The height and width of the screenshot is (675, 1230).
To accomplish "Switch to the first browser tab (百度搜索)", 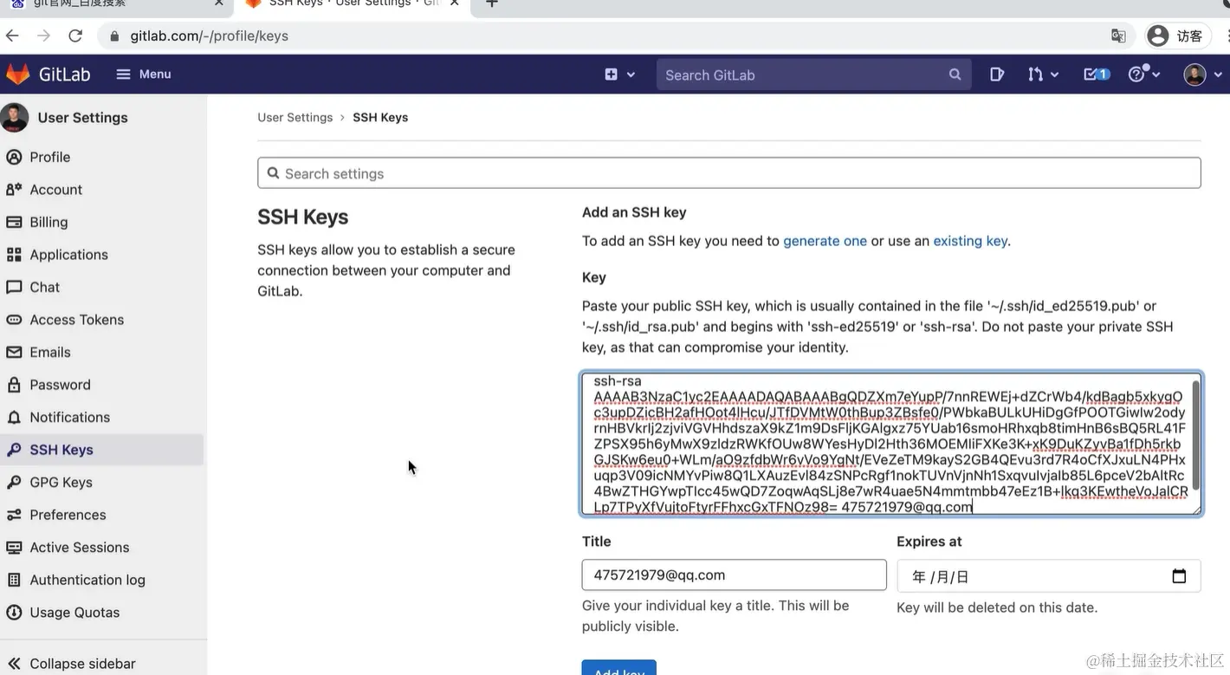I will (117, 5).
